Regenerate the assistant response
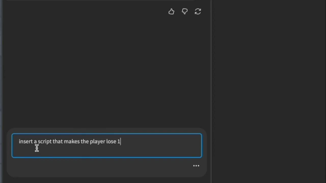Screen dimensions: 326x183 (x=198, y=11)
